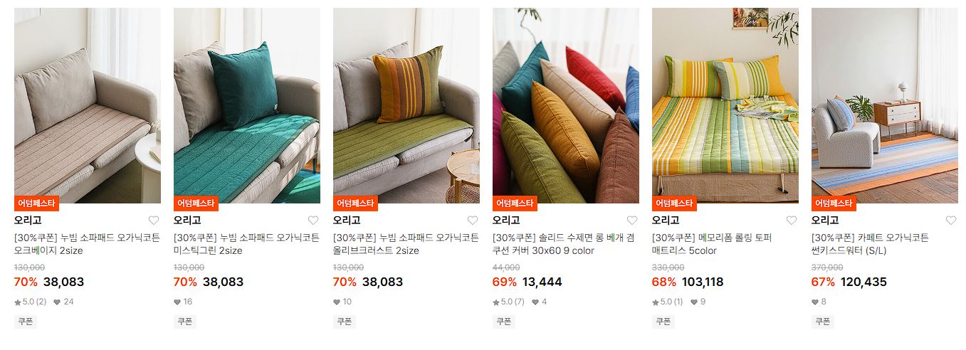Open star rating 5.0 (2) on beige sofa pad

(30, 302)
